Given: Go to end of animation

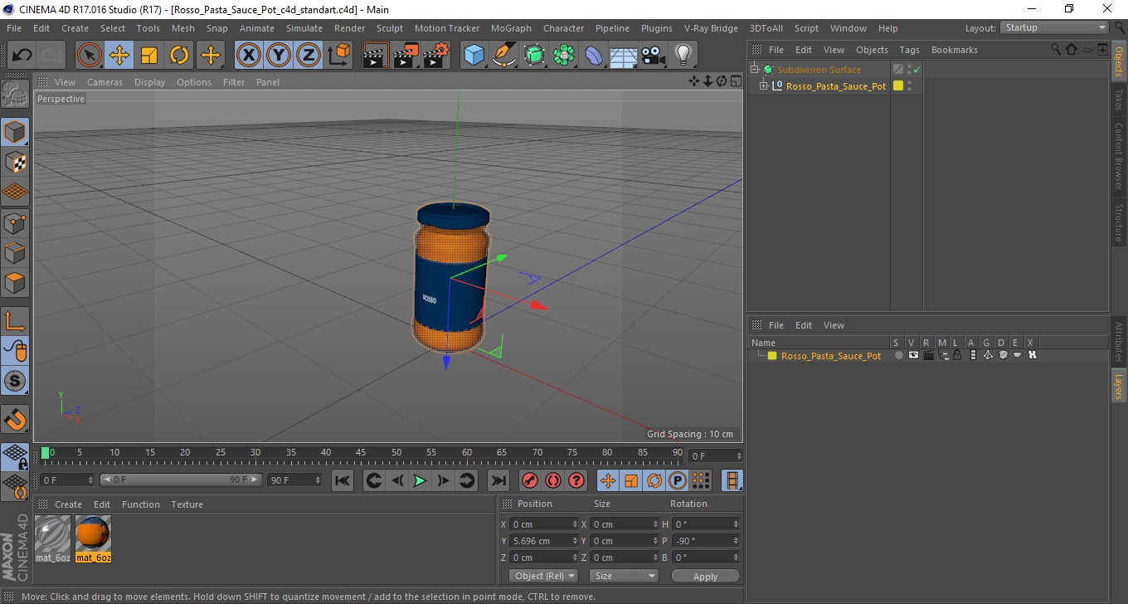Looking at the screenshot, I should (498, 480).
